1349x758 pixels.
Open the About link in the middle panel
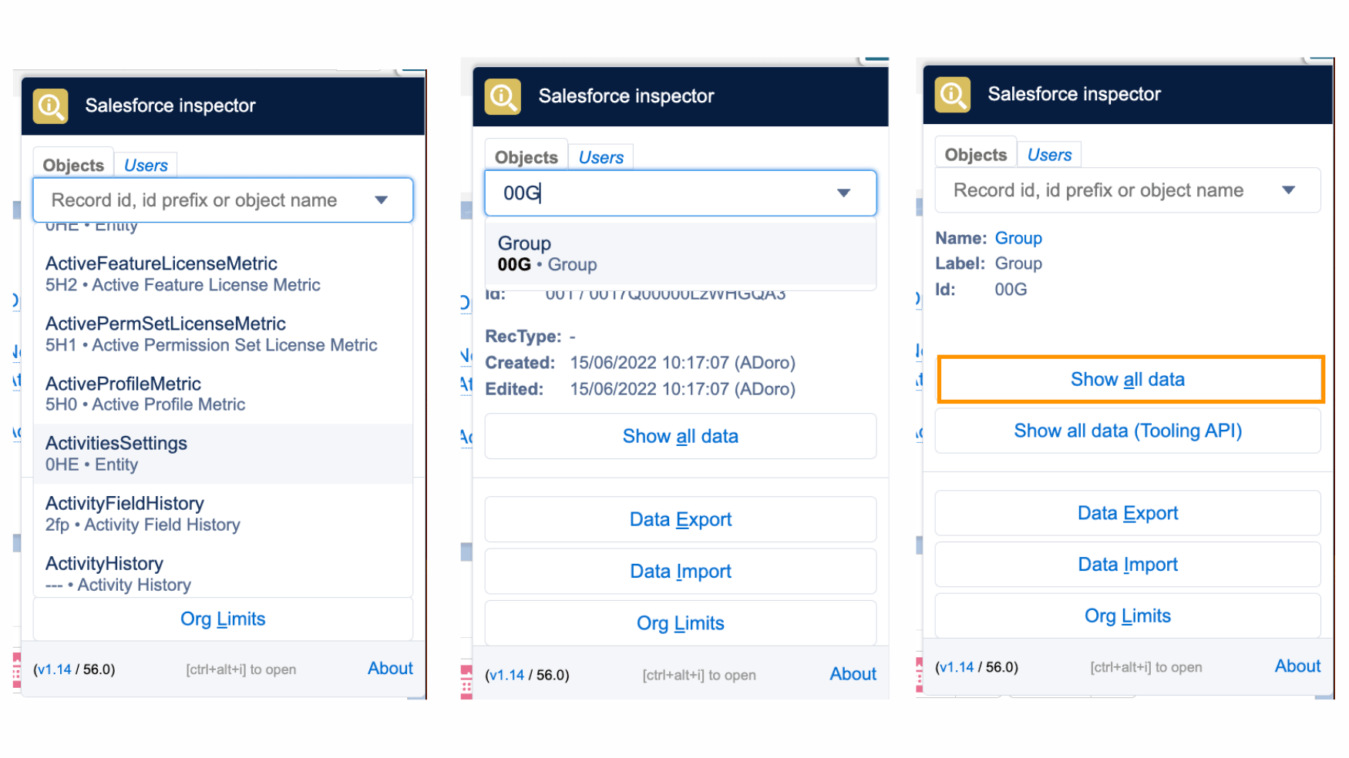point(853,673)
